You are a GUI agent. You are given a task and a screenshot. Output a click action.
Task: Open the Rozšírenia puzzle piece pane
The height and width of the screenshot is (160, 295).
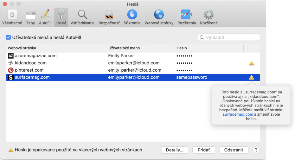187,17
